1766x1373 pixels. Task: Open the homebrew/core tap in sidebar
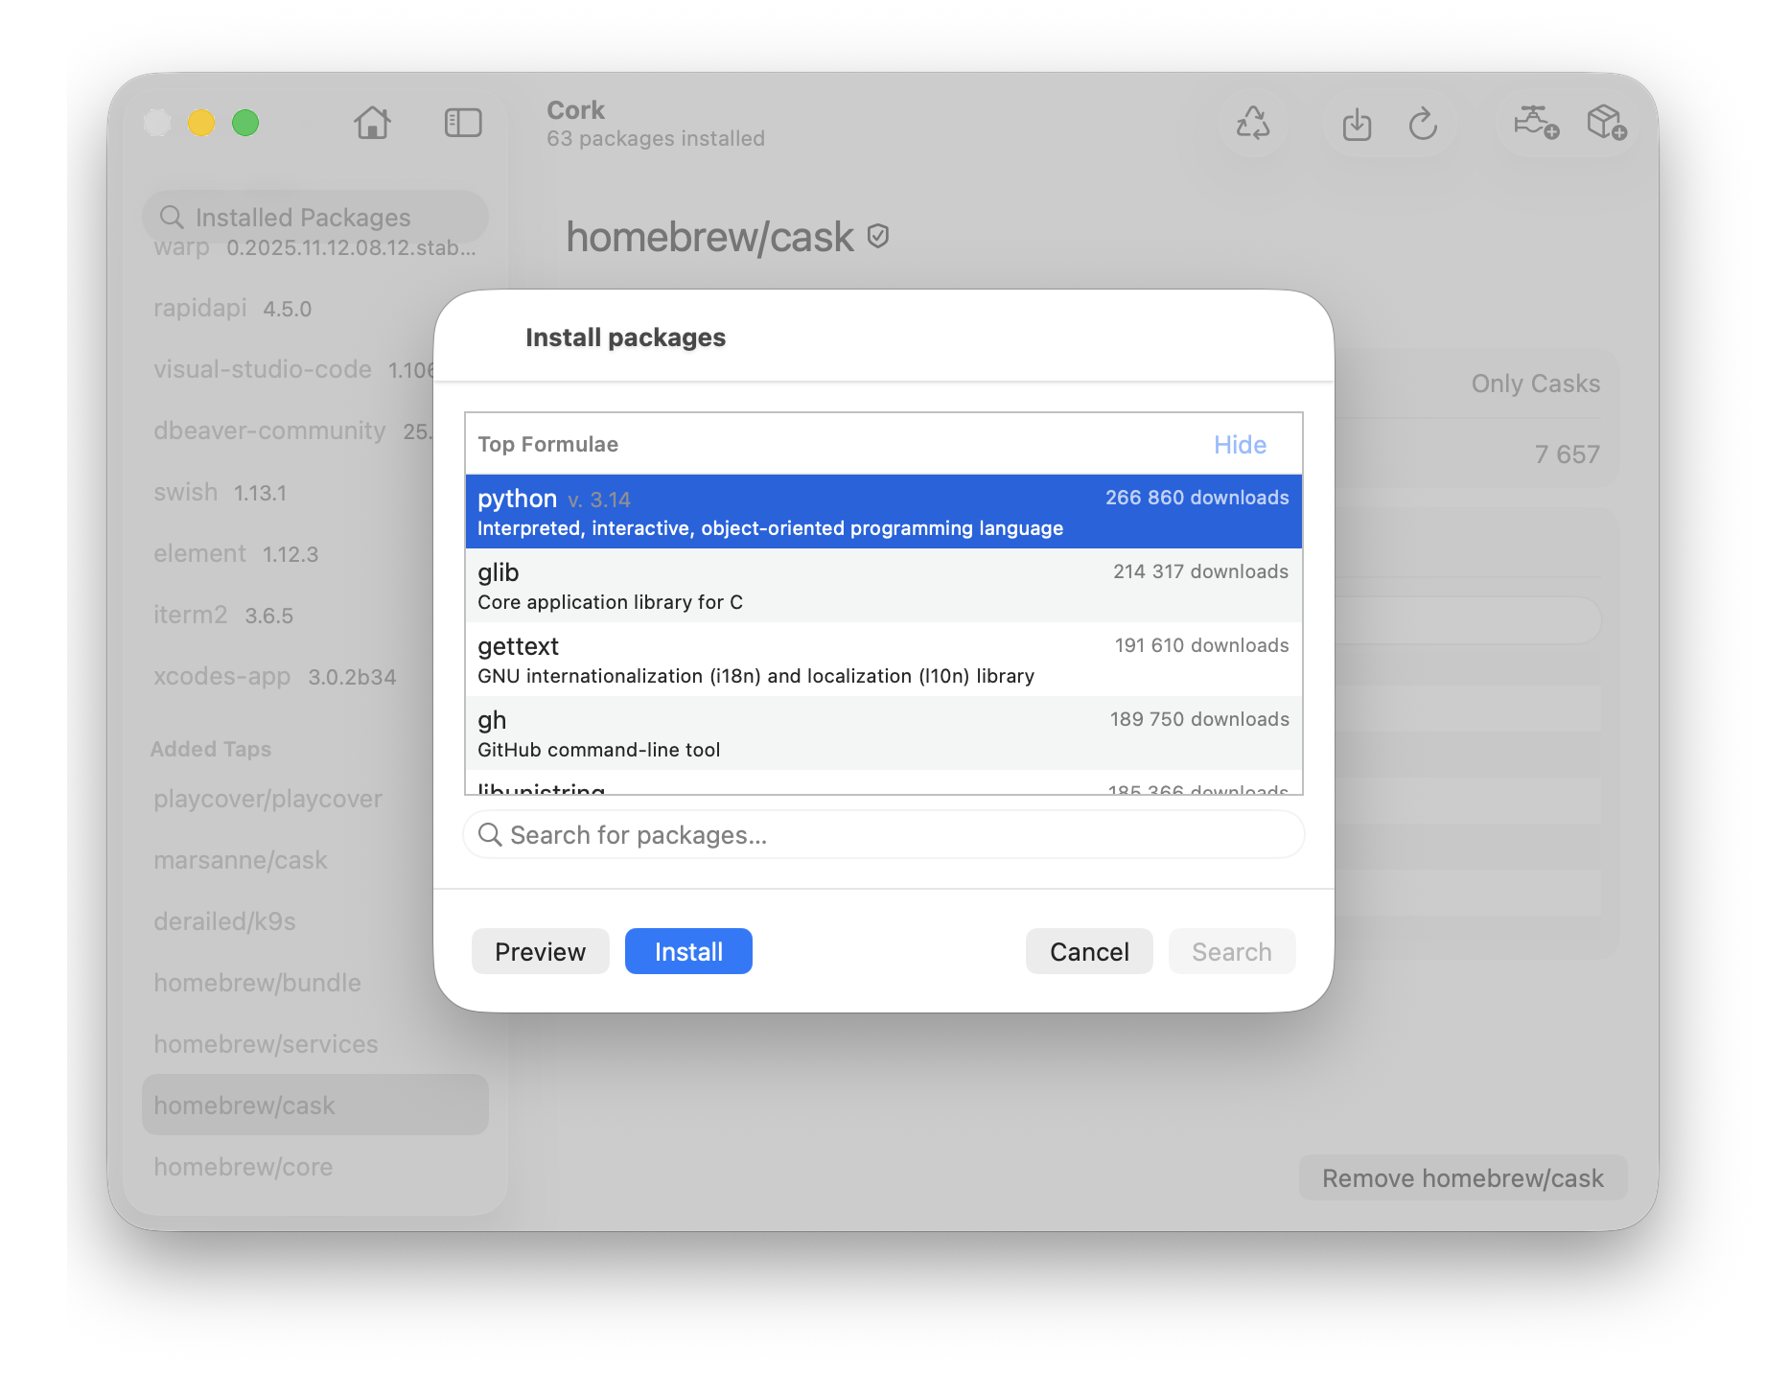(244, 1167)
